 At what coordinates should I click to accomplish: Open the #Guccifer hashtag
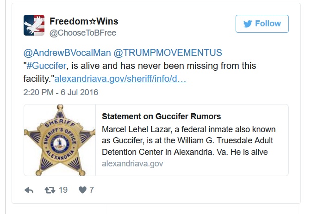(x=46, y=66)
